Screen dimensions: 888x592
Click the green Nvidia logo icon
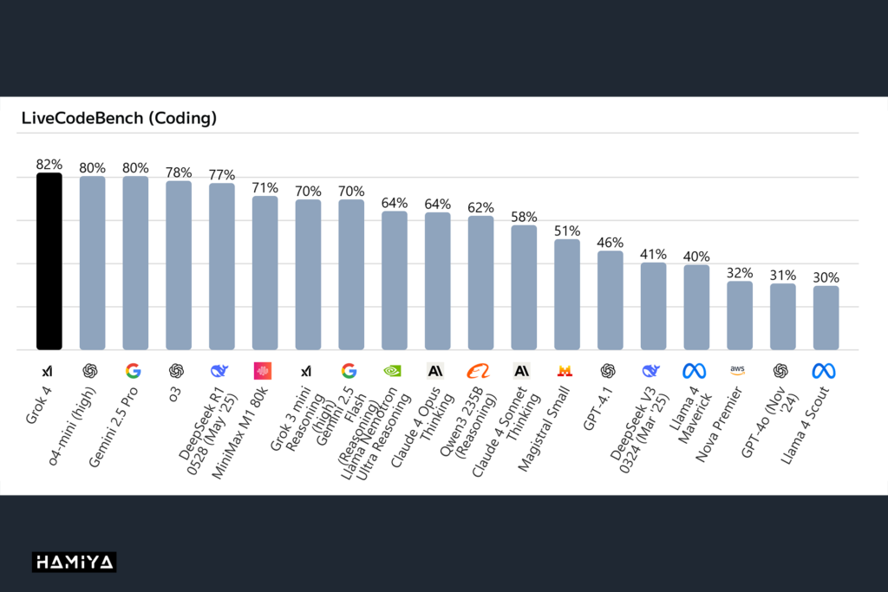coord(392,371)
